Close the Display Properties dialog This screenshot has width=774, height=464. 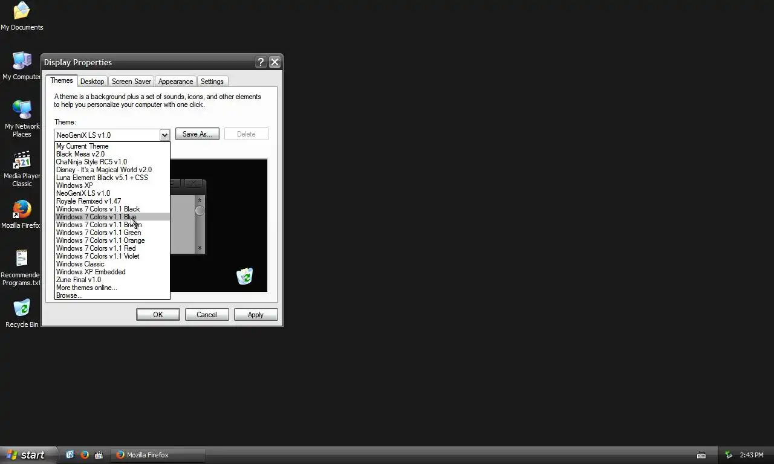coord(275,62)
